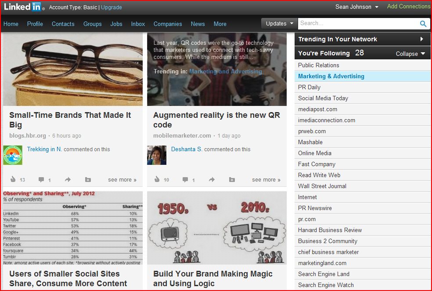Select imediaconnection.com source
This screenshot has width=432, height=291.
(362, 120)
